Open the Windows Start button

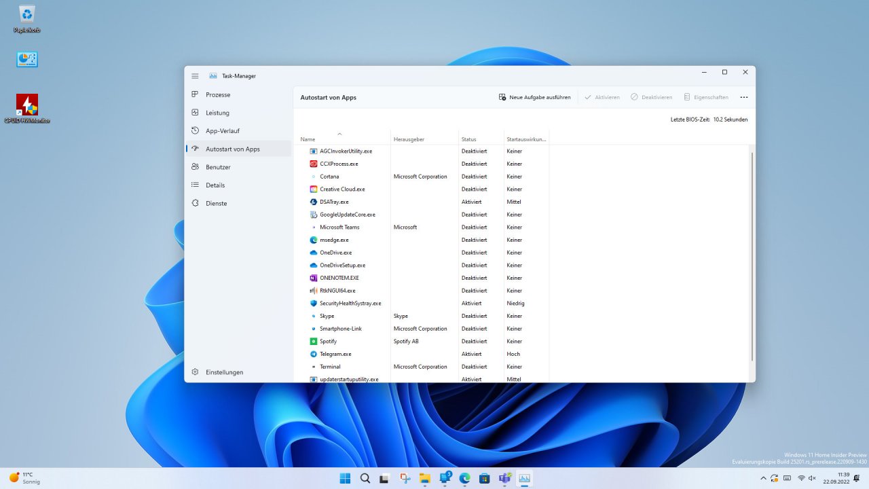tap(345, 478)
